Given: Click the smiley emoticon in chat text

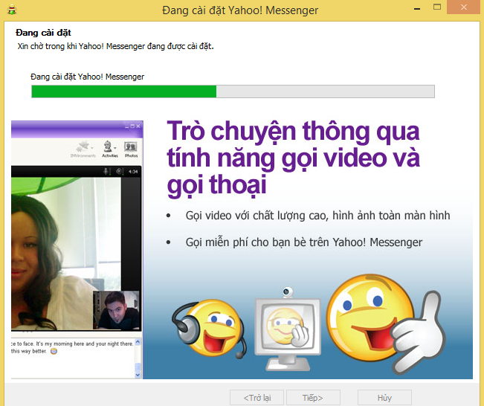Looking at the screenshot, I should (x=54, y=351).
